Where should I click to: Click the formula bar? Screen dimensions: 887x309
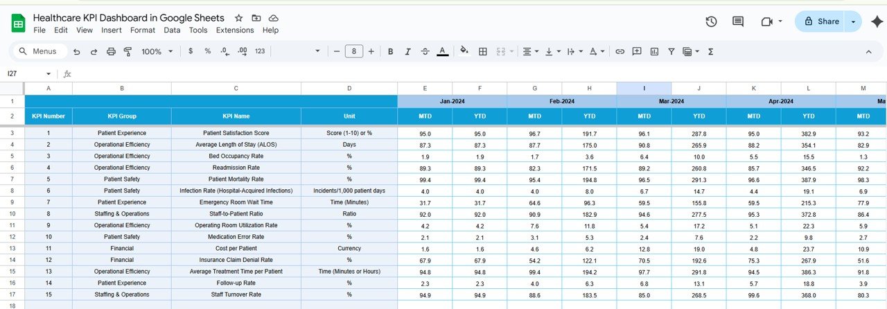tap(478, 73)
